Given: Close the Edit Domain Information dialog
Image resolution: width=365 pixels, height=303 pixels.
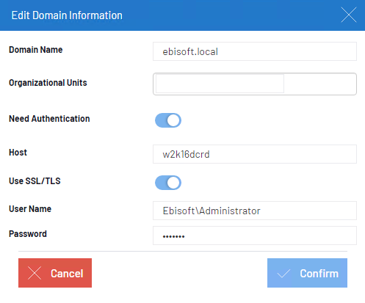Looking at the screenshot, I should [x=349, y=15].
